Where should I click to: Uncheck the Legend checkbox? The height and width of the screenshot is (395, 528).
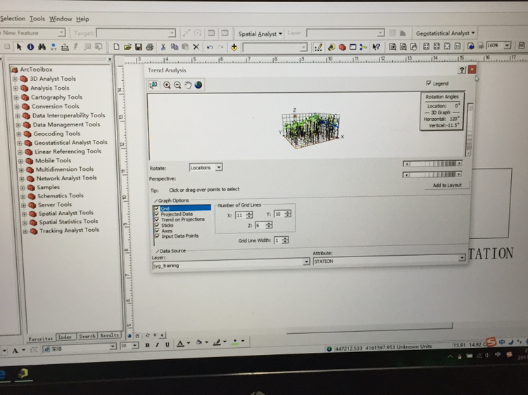tap(429, 83)
